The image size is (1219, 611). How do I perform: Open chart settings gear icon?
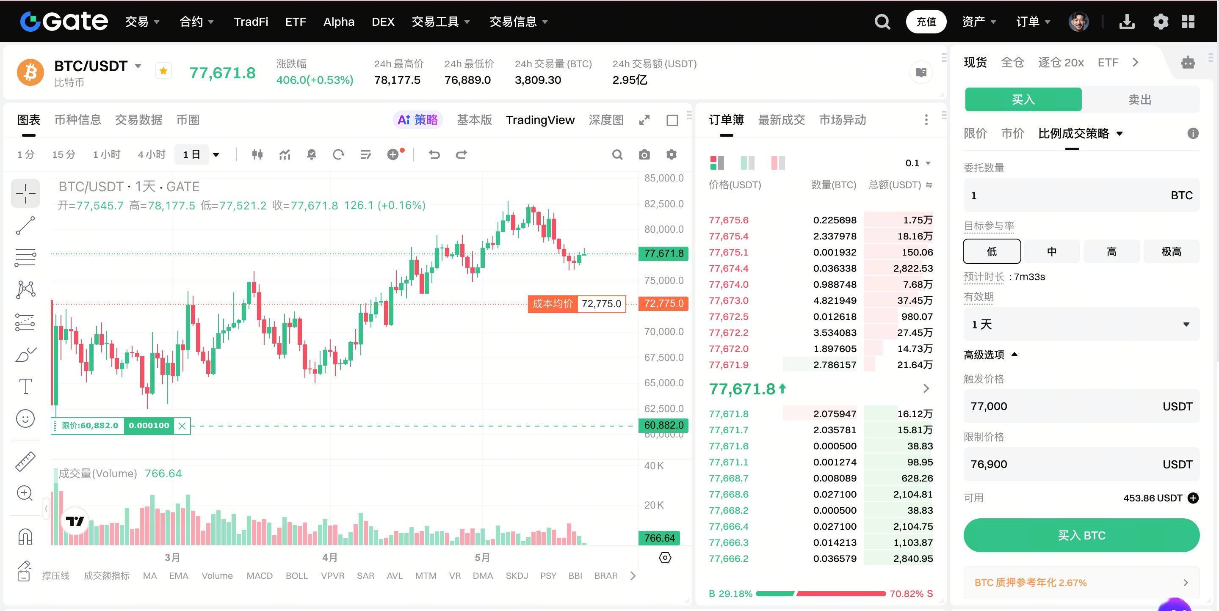coord(671,154)
